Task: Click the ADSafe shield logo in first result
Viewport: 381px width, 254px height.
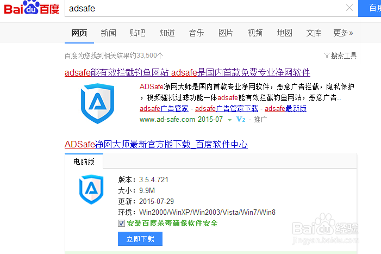Action: click(97, 103)
